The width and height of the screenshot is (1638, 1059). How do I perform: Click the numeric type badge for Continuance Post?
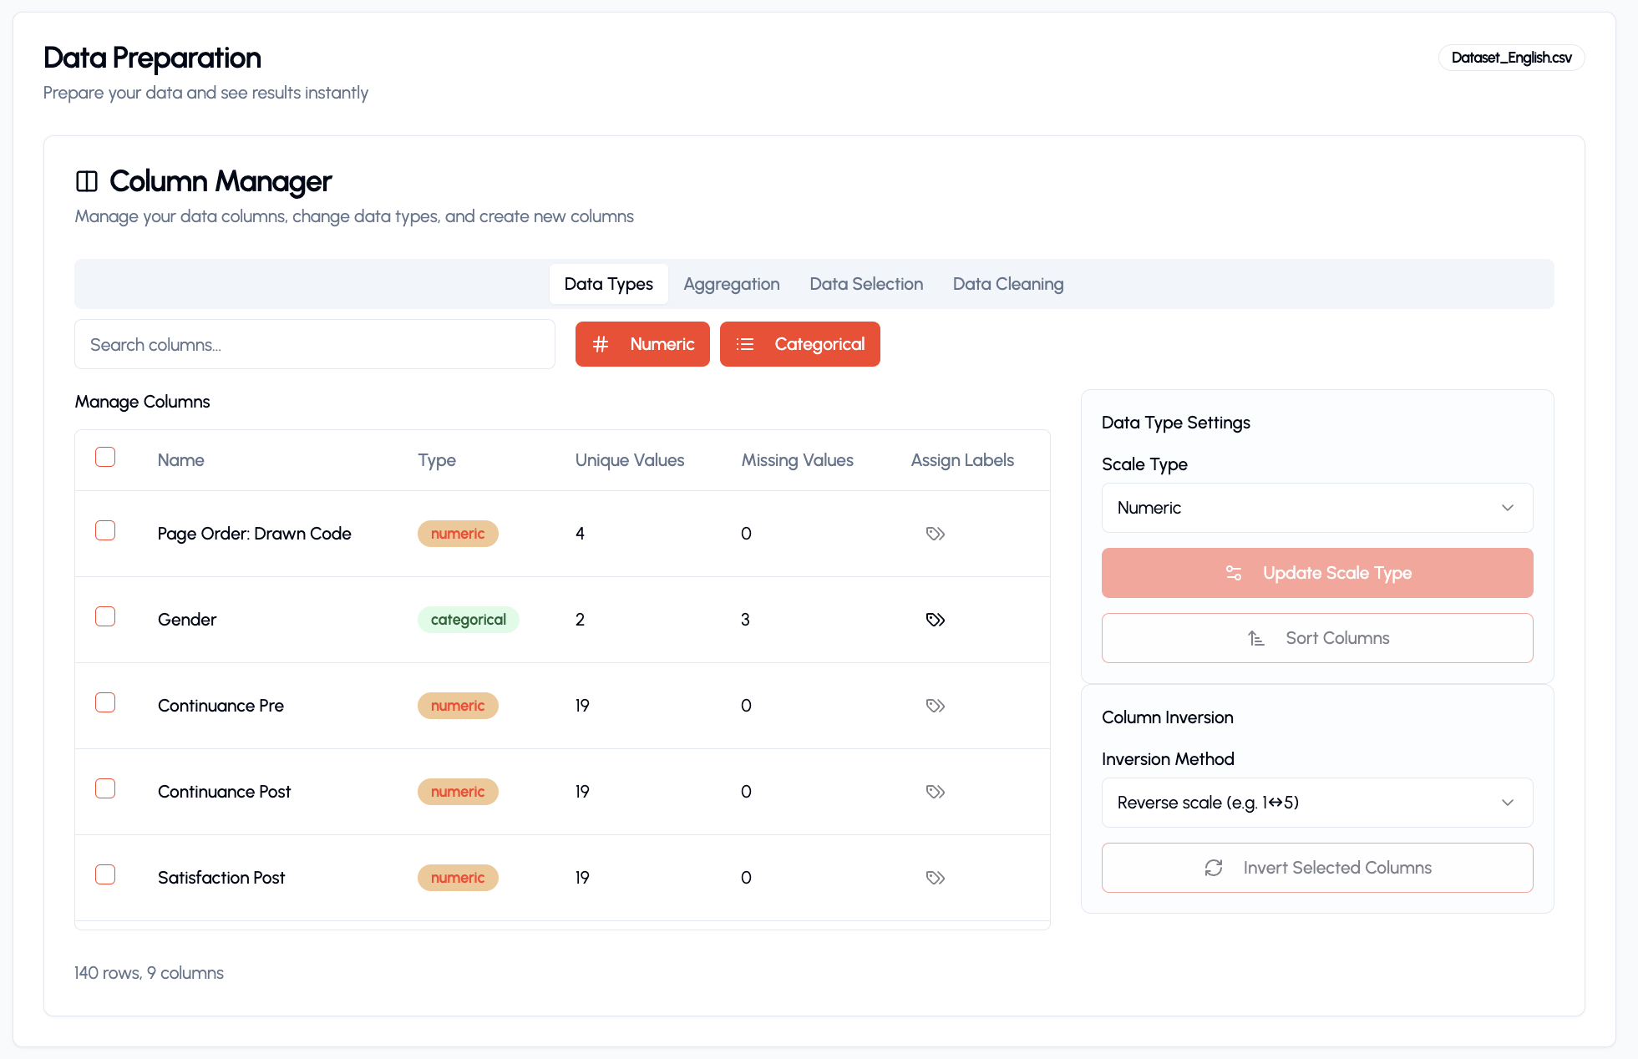pos(458,792)
